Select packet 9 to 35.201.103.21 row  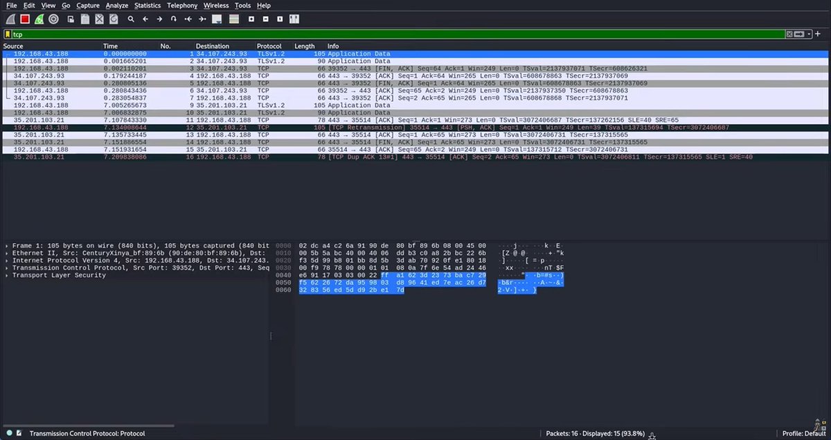415,105
